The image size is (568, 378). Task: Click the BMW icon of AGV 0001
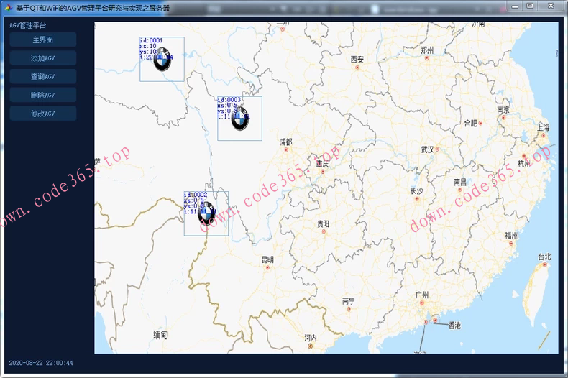(x=162, y=60)
